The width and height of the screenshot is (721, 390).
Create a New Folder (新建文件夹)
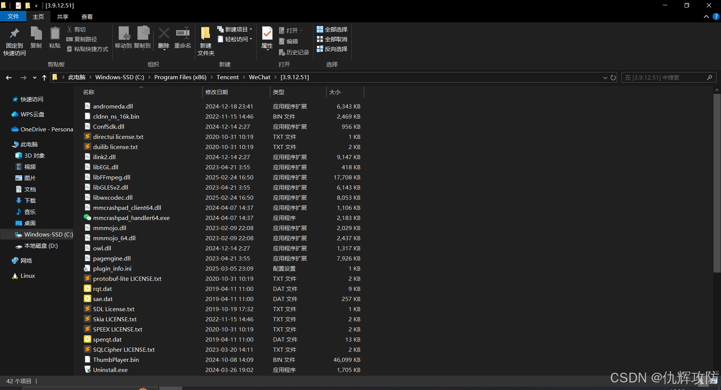tap(206, 41)
